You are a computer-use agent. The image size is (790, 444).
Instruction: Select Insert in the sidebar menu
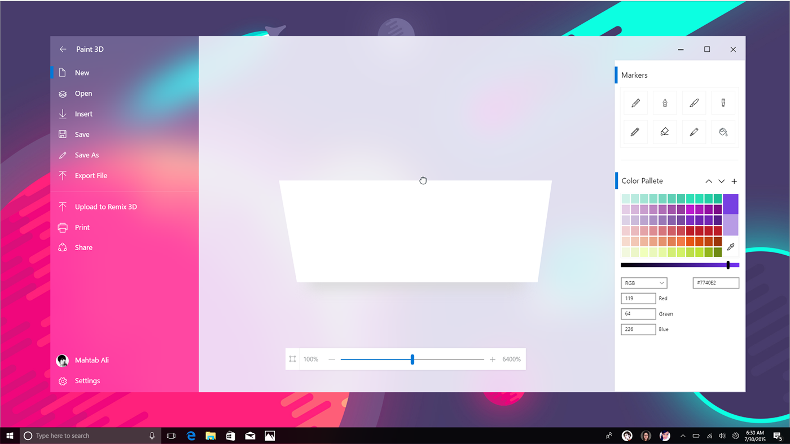(125, 114)
